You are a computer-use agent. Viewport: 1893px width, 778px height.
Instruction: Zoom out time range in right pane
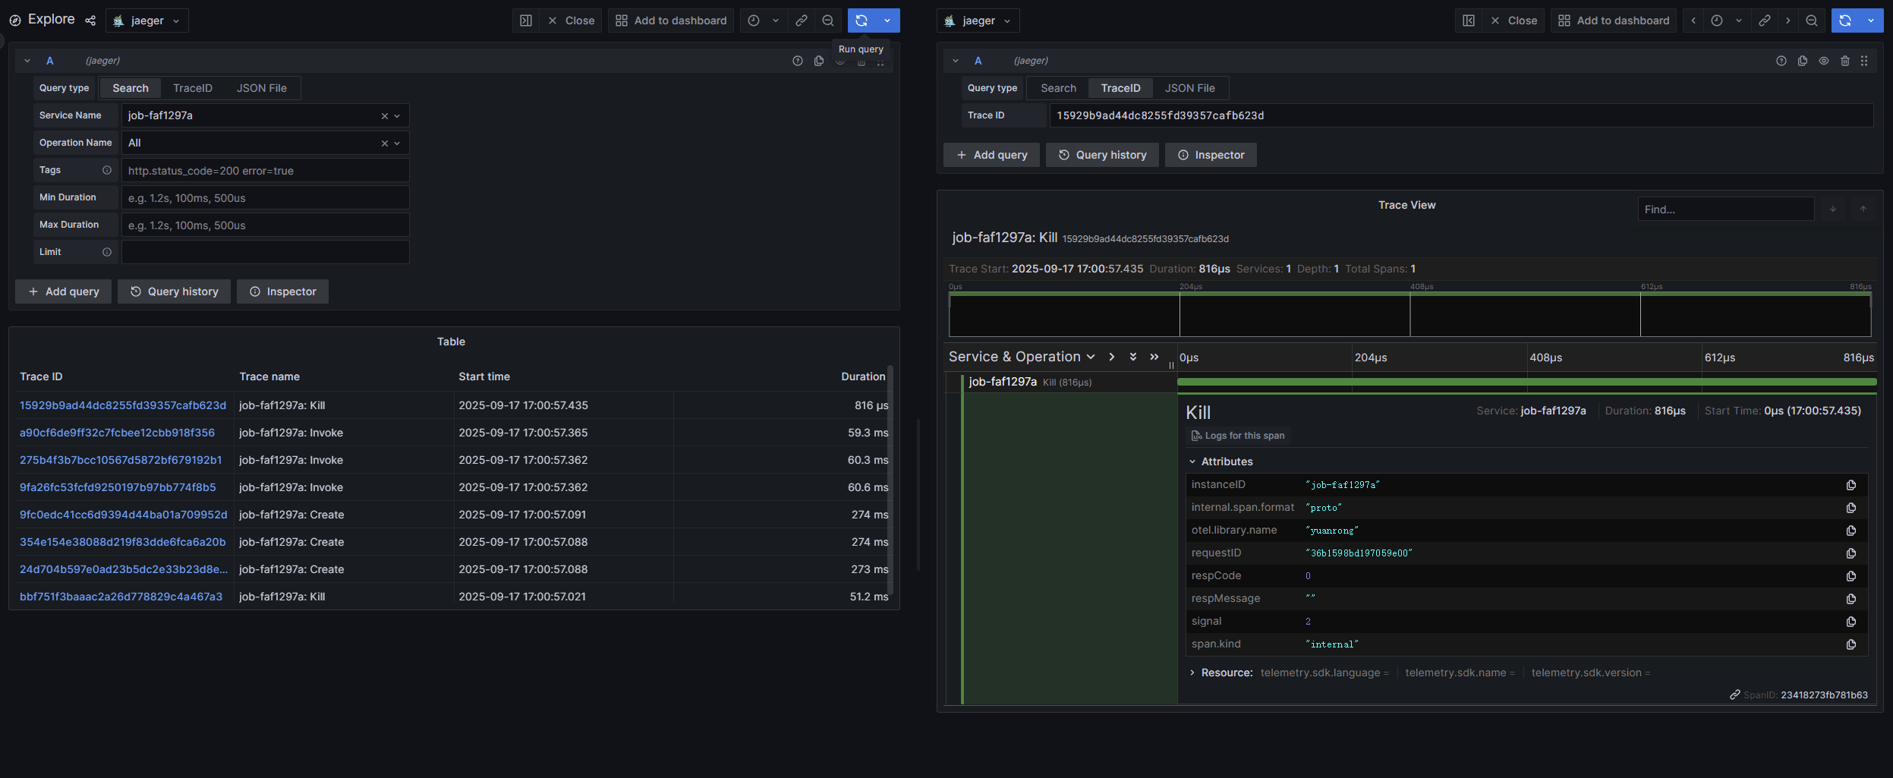(x=1812, y=20)
